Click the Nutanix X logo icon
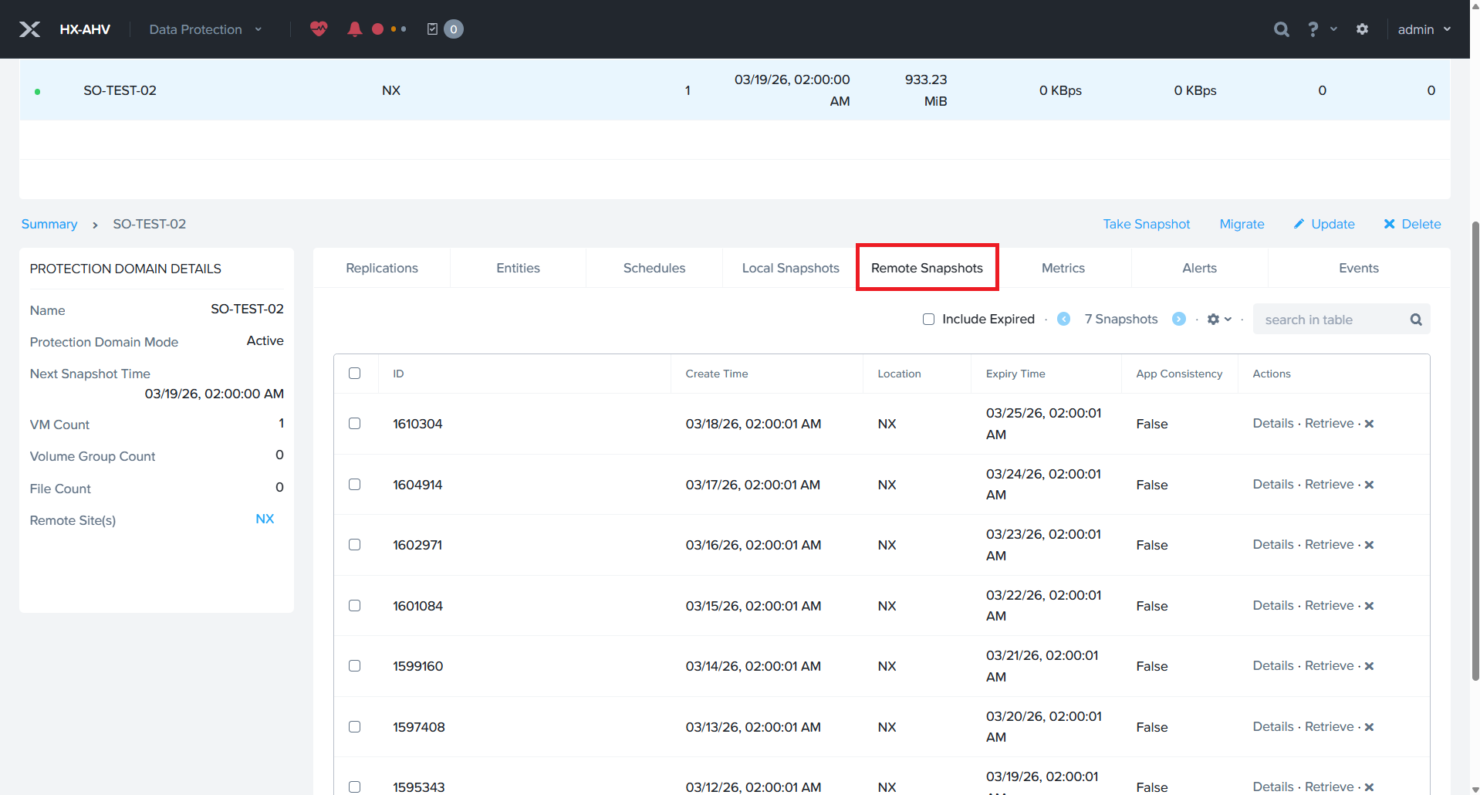This screenshot has width=1480, height=795. pos(30,29)
